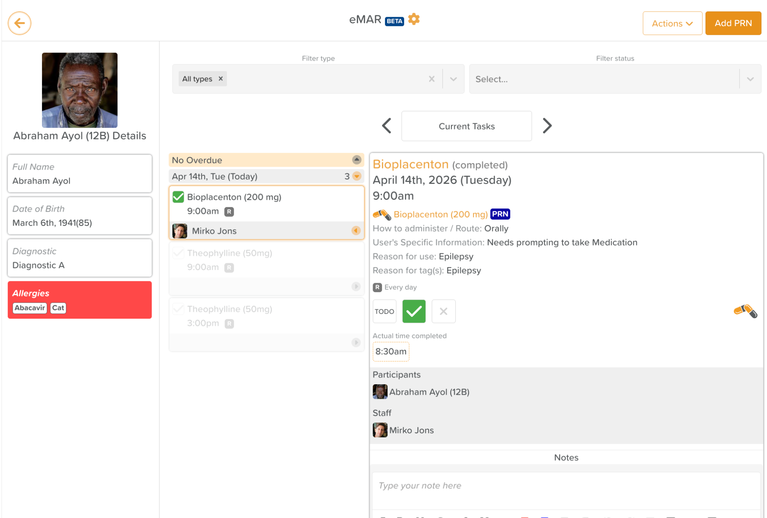Clear all Filter type selections
767x518 pixels.
pyautogui.click(x=431, y=79)
